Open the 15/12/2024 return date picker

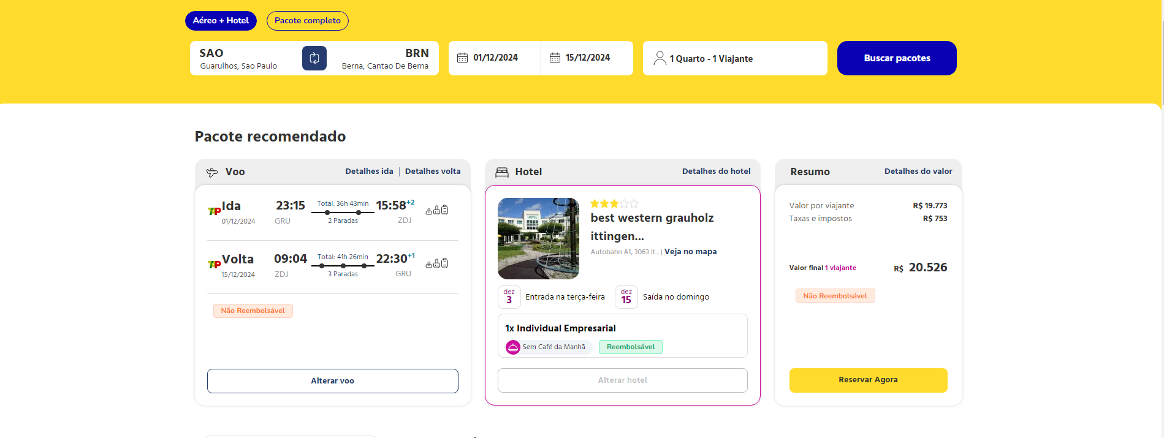(587, 58)
